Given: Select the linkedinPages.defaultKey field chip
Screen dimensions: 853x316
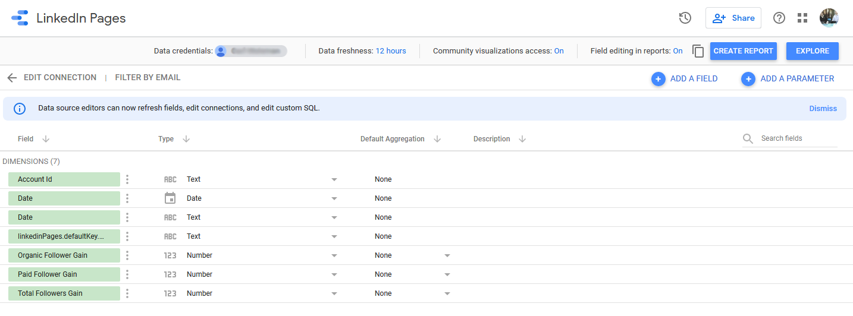Looking at the screenshot, I should pos(64,236).
